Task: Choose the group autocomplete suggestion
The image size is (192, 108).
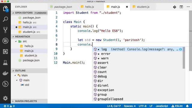Action: (x=138, y=94)
